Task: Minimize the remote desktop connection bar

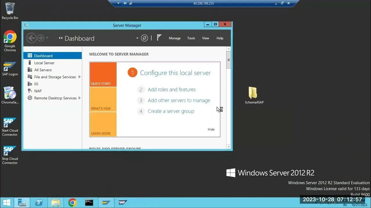Action: (276, 3)
